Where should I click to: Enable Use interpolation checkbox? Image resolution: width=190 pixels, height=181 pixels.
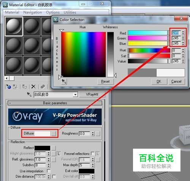tap(49, 171)
